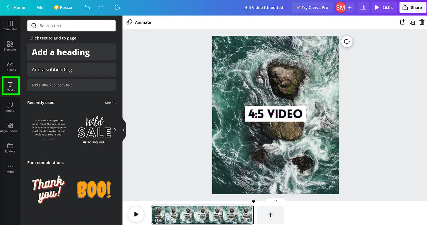Open the Elements sidebar panel

[x=10, y=46]
